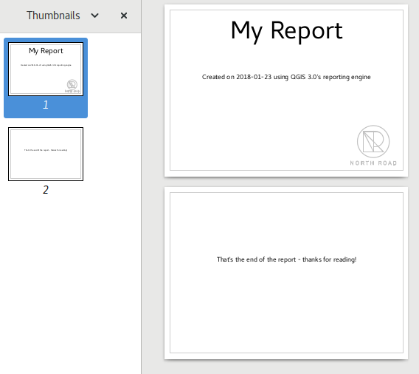Close the Thumbnails sidebar panel
419x374 pixels.
tap(124, 16)
